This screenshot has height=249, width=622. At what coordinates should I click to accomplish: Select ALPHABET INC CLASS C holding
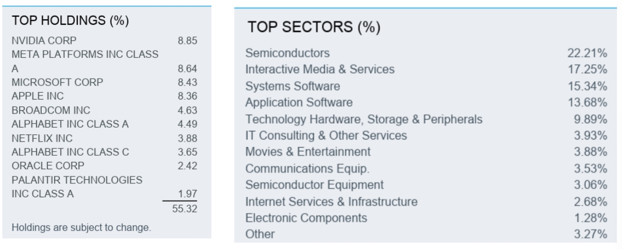(70, 152)
